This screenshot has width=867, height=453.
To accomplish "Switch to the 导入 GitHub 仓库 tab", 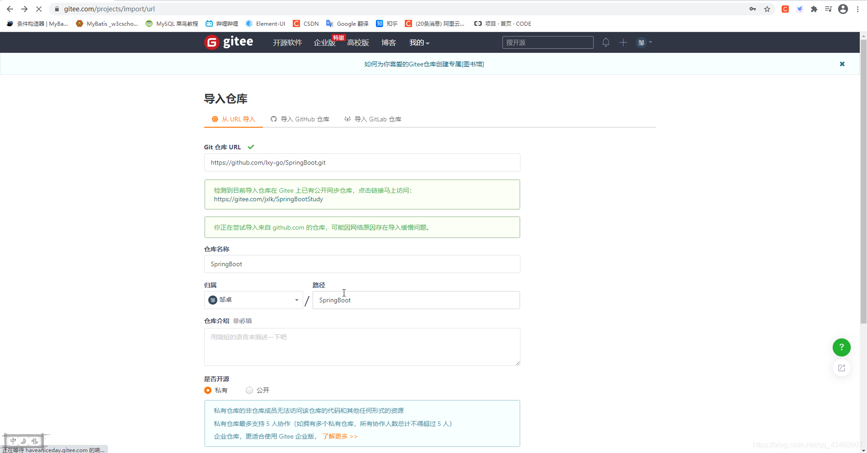I will point(300,119).
